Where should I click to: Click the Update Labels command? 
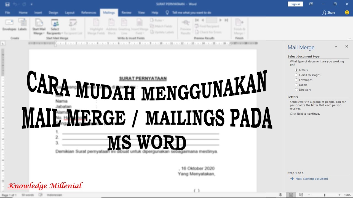(x=162, y=32)
